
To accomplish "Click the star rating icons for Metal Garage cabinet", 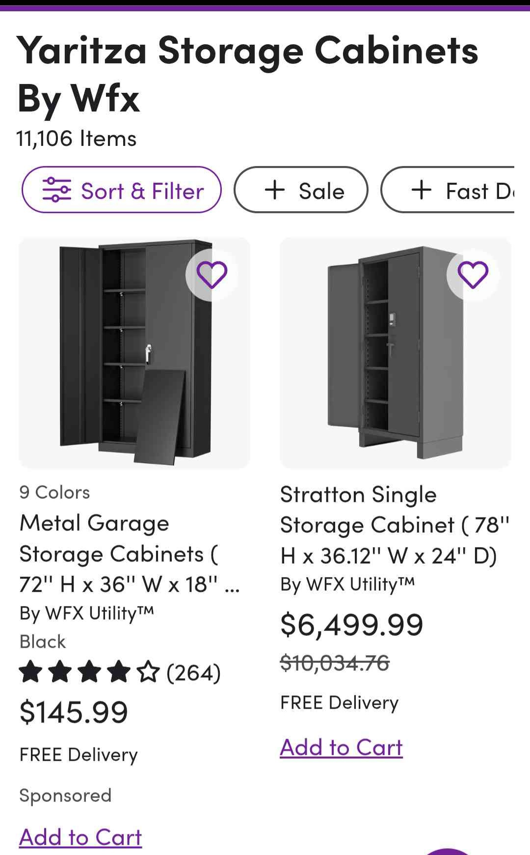I will click(89, 672).
